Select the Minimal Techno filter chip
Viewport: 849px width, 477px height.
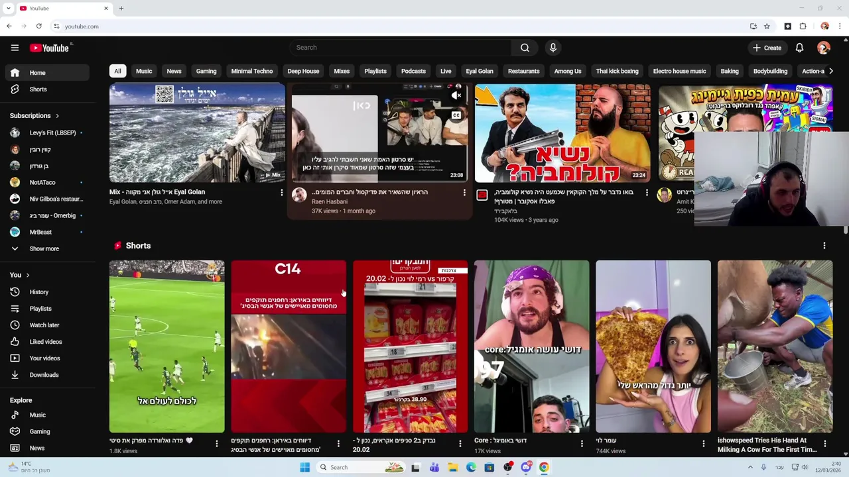[x=252, y=71]
